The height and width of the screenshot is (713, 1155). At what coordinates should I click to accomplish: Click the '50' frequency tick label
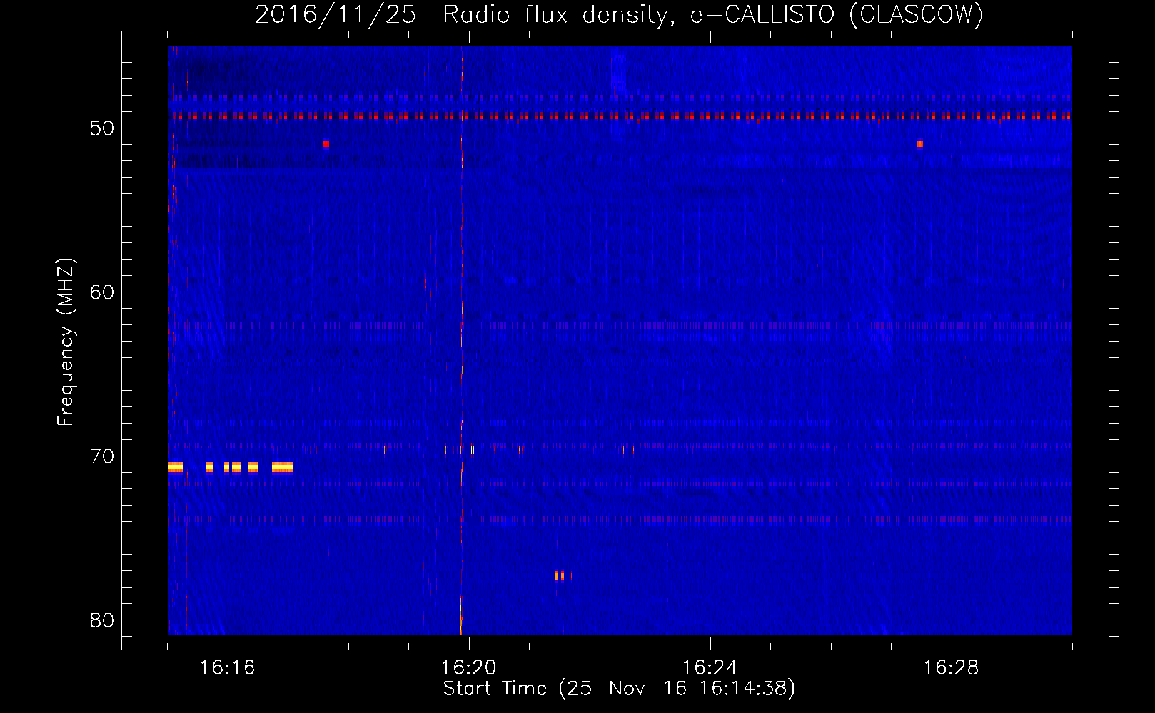pyautogui.click(x=102, y=128)
